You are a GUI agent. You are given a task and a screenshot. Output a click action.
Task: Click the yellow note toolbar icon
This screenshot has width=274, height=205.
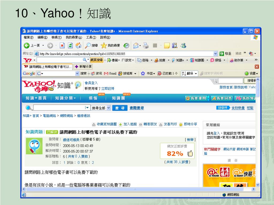click(x=167, y=46)
